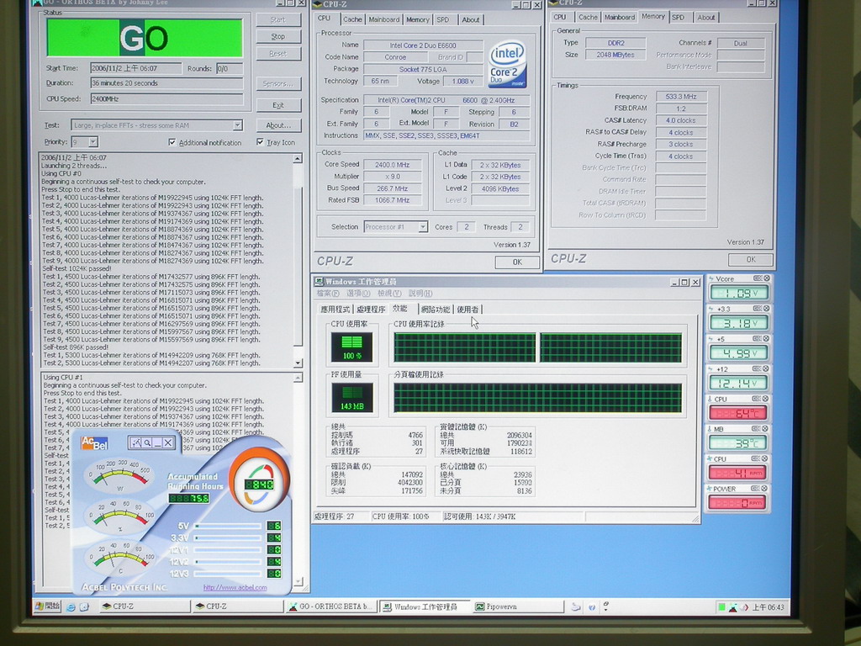Click the Exit button in ORTHOS
861x646 pixels.
coord(277,105)
